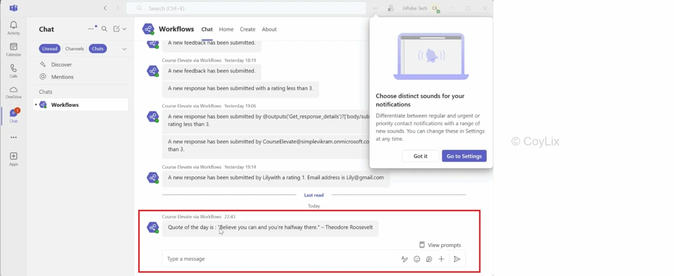Image resolution: width=674 pixels, height=276 pixels.
Task: Open the emoji picker smiley icon
Action: [417, 259]
